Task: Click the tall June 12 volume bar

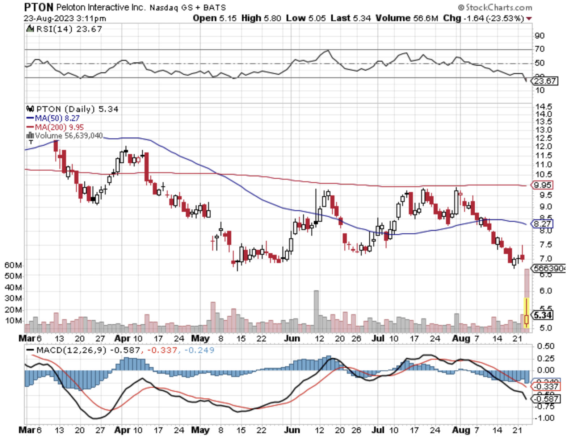Action: point(316,311)
